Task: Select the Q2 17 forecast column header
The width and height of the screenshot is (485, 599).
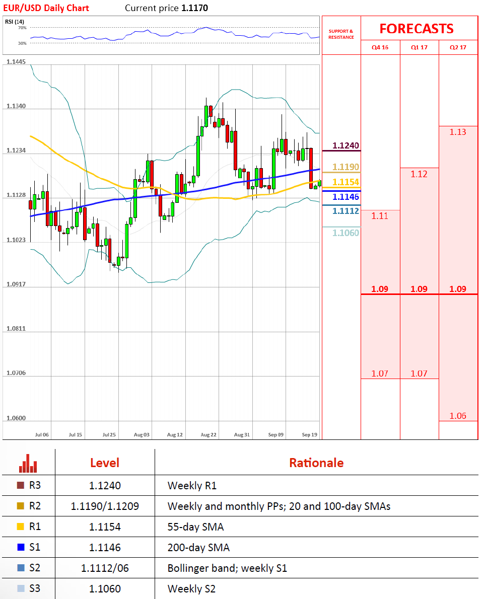Action: tap(458, 48)
